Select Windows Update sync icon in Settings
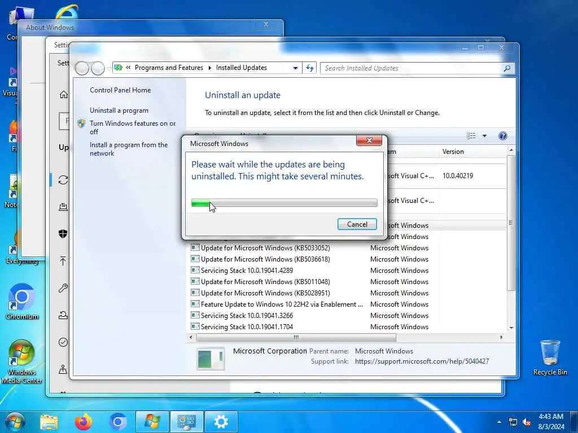The width and height of the screenshot is (578, 433). coord(63,180)
